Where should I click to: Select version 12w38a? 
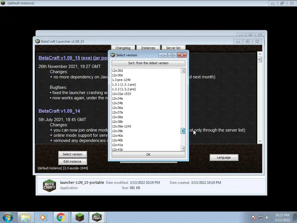pos(146,117)
